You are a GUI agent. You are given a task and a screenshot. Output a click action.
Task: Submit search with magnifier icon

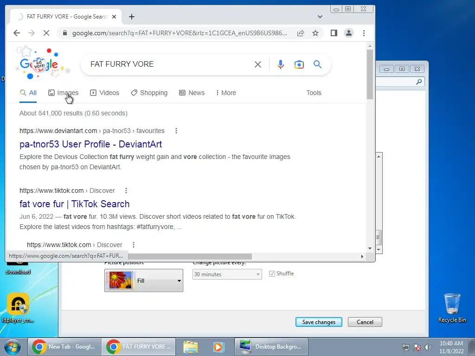coord(317,64)
